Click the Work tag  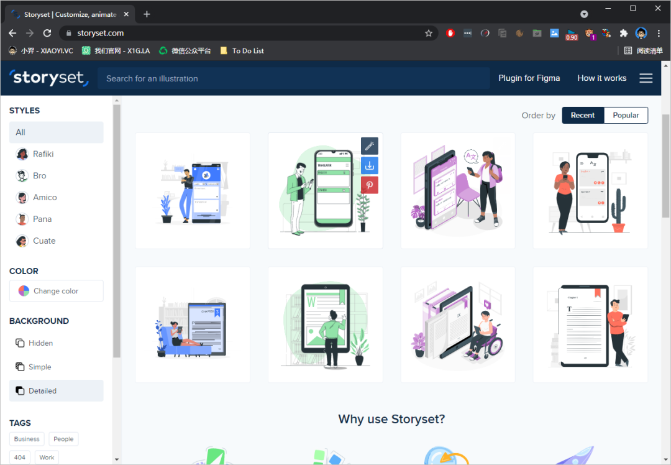point(47,458)
